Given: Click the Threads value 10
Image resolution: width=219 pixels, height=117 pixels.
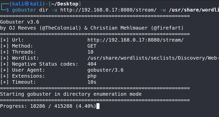Looking at the screenshot, I should [90, 52].
